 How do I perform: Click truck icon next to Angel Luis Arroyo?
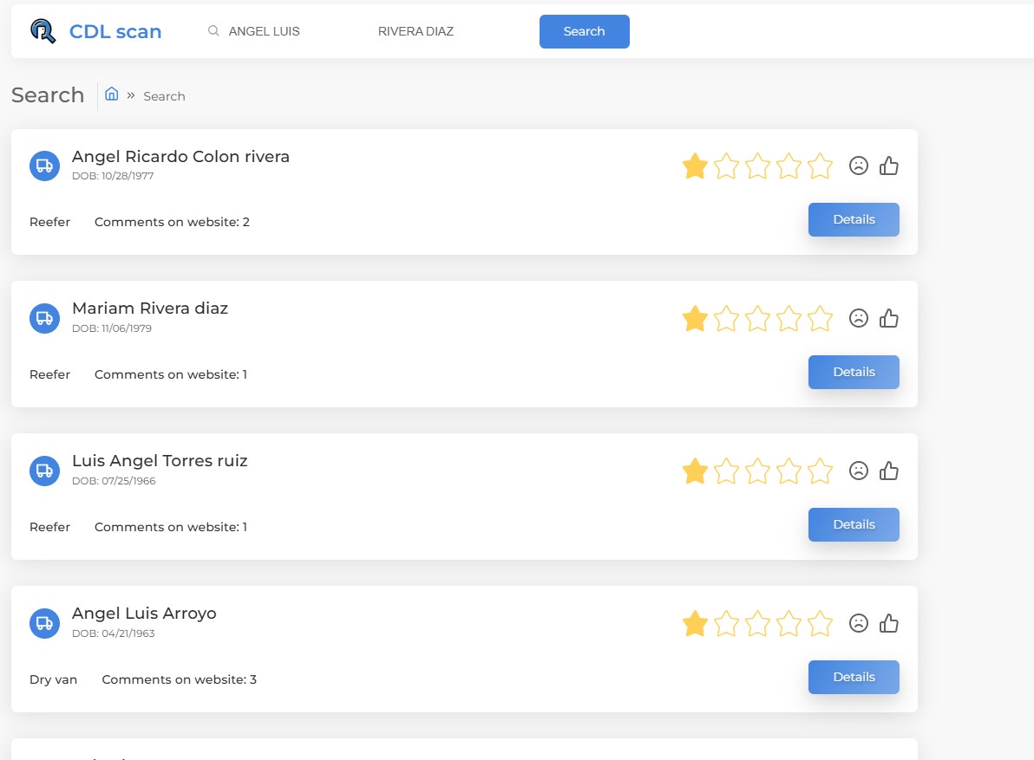pos(44,623)
